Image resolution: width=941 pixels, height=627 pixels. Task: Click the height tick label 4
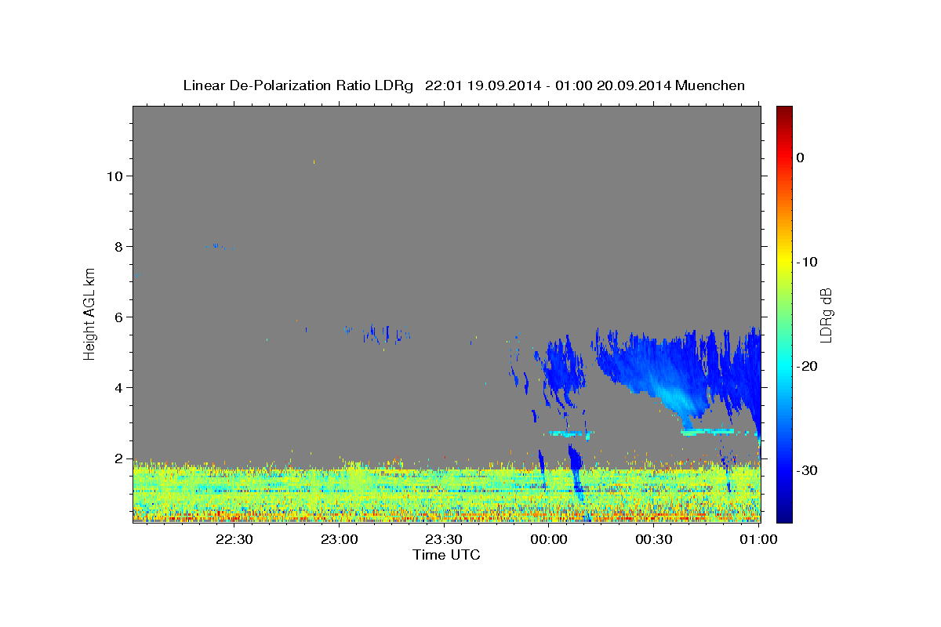119,387
